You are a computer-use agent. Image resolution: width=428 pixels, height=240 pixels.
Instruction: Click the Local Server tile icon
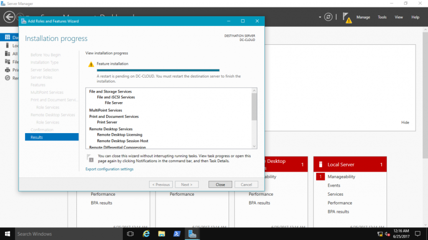click(x=321, y=164)
